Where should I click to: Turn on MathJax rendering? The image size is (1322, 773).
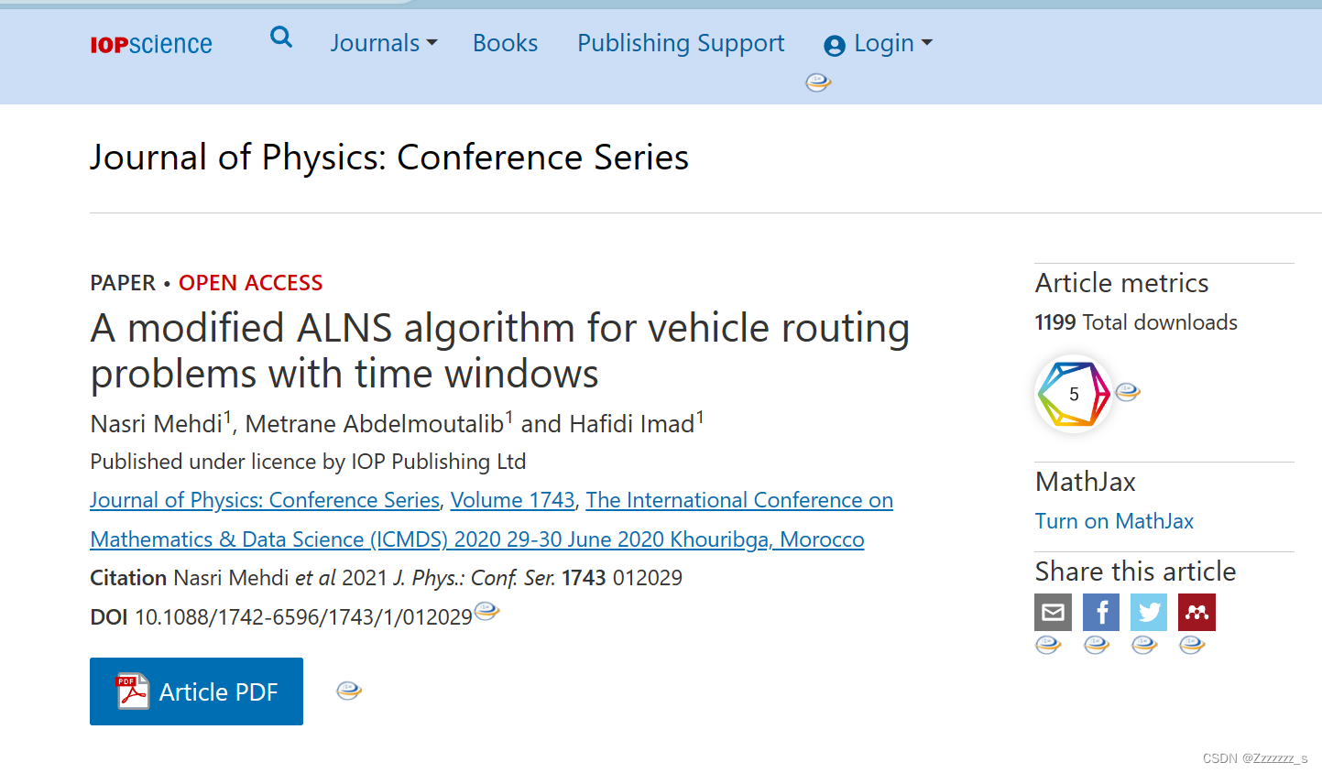[1113, 520]
